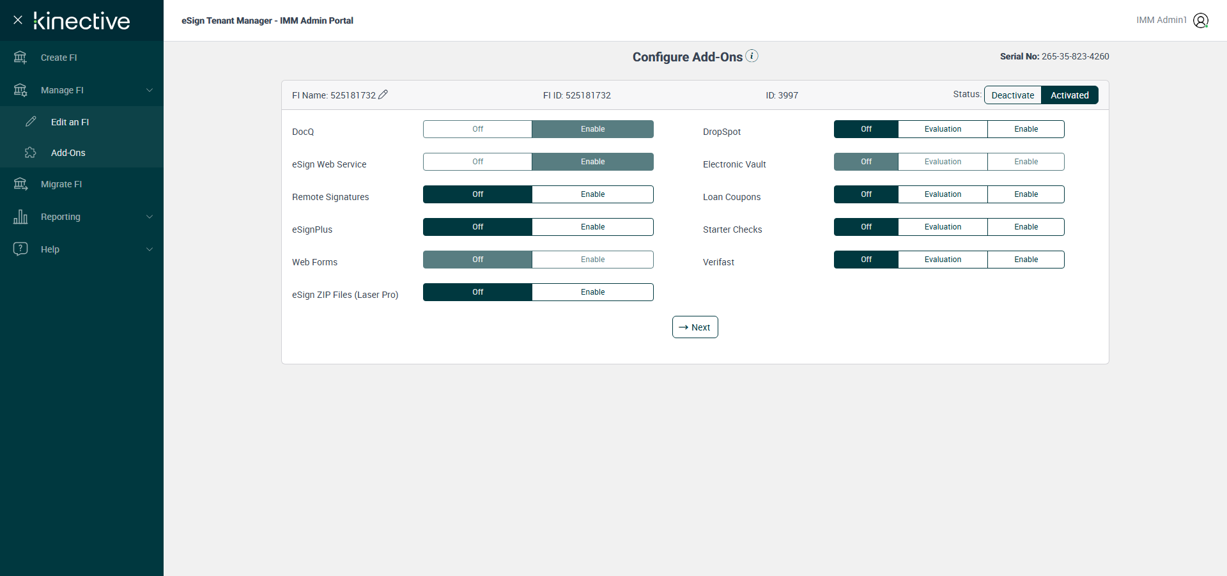The height and width of the screenshot is (576, 1227).
Task: Turn DocQ Off
Action: point(478,129)
